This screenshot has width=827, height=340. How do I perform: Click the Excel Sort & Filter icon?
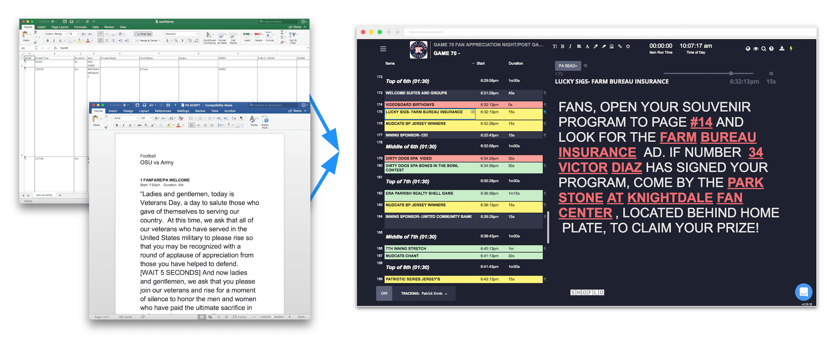[x=293, y=38]
